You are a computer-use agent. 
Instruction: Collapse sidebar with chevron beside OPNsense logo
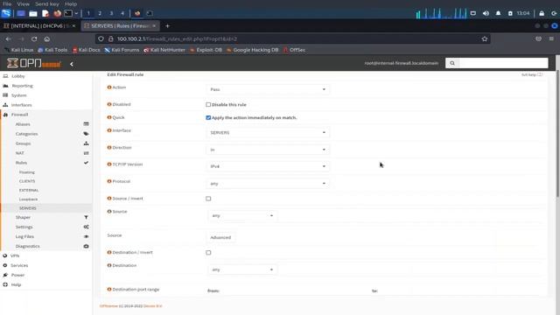coord(72,64)
